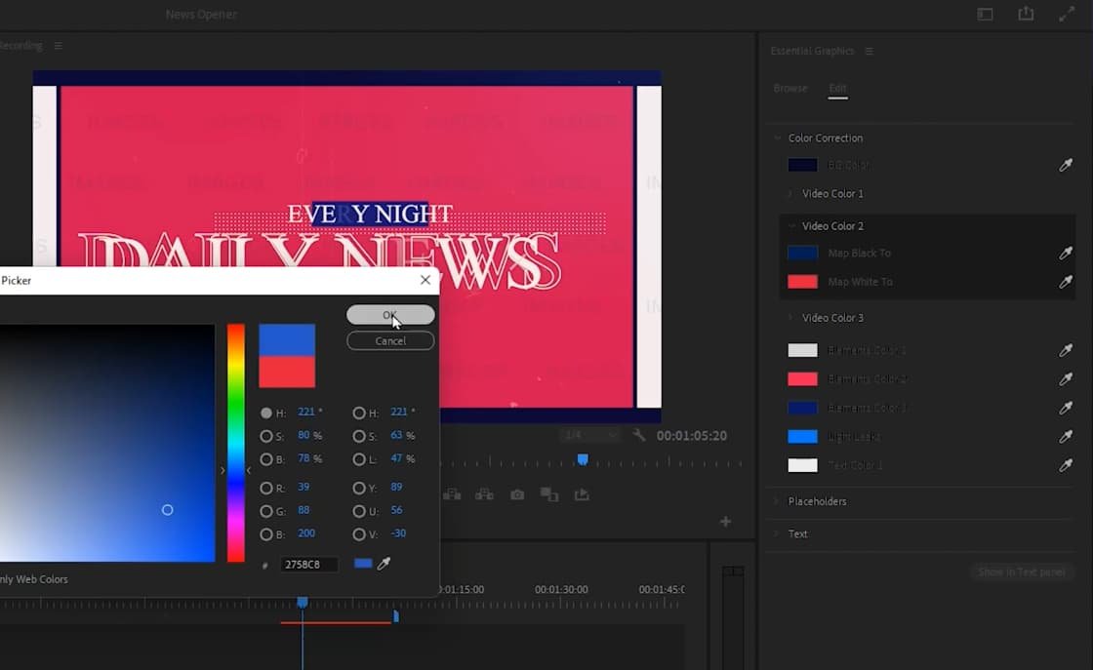The image size is (1093, 670).
Task: Click the Export Frame camera icon
Action: click(517, 495)
